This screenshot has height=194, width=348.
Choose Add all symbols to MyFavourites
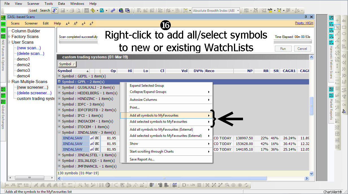point(166,115)
